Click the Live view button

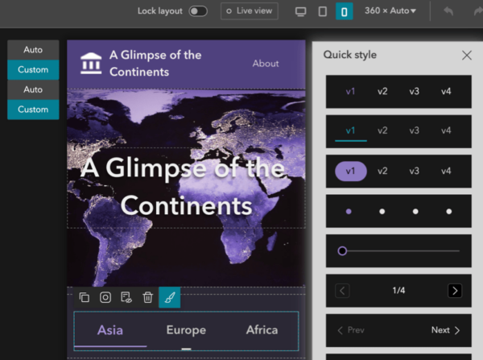(250, 11)
